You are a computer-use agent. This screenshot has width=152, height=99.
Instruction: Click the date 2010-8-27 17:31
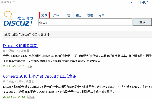point(14,66)
